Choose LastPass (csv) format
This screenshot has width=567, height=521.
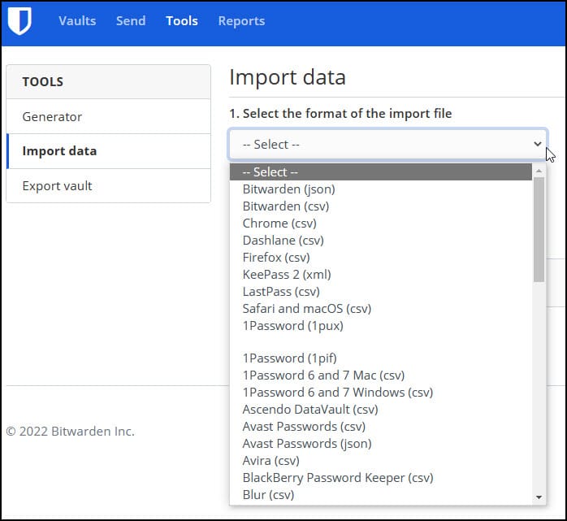(381, 291)
